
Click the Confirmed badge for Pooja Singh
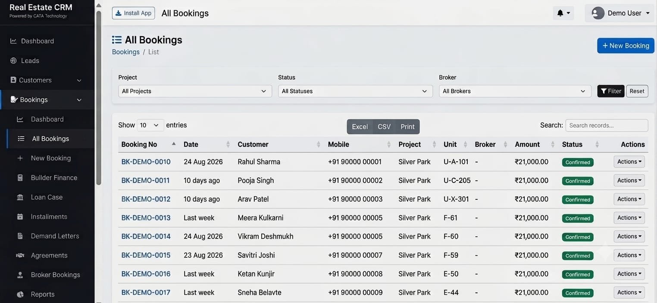click(x=578, y=181)
